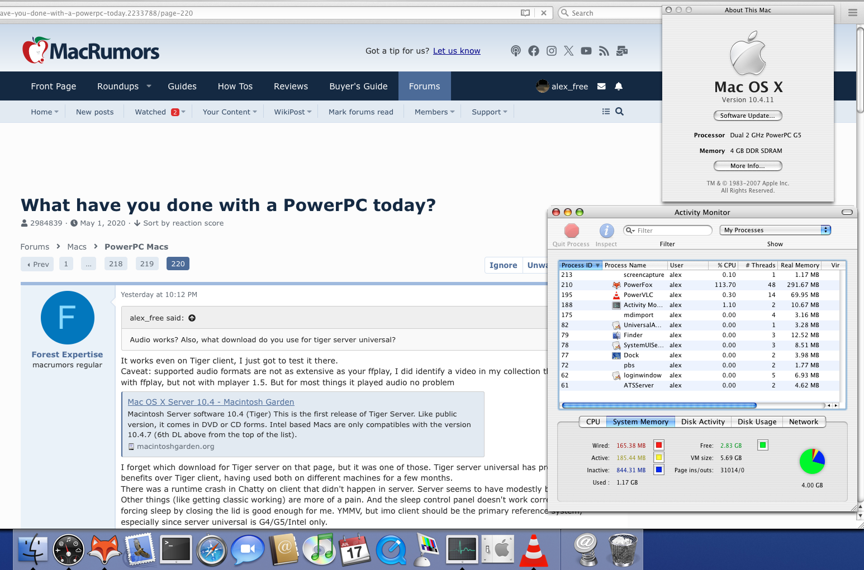Click 'Sort by reaction score'

pos(179,223)
